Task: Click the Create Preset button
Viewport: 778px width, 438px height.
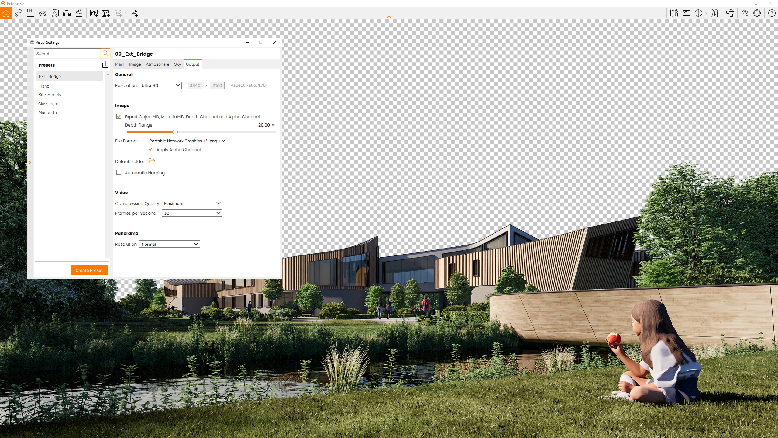Action: 89,270
